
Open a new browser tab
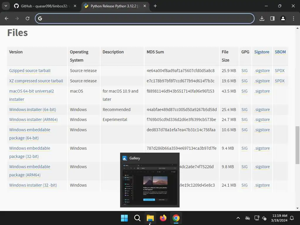click(x=155, y=6)
